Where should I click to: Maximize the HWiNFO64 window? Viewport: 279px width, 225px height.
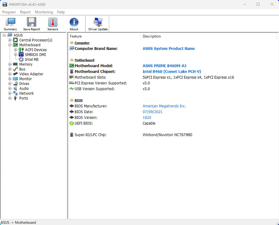pos(258,4)
